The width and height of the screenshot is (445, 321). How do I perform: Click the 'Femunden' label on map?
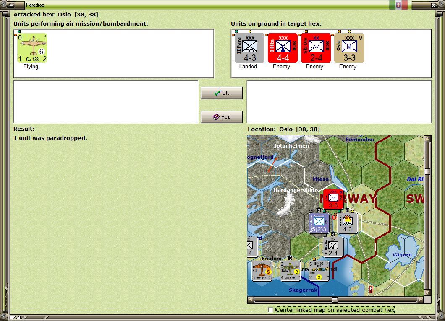click(360, 140)
